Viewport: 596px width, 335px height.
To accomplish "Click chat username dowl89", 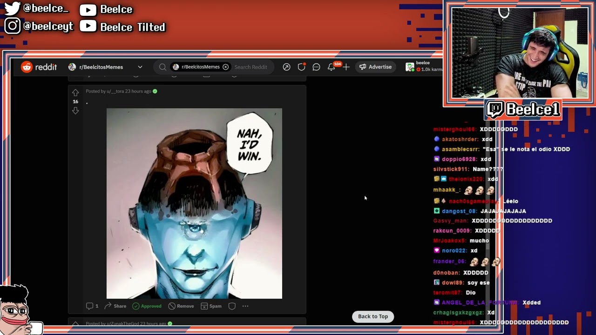I will coord(452,283).
